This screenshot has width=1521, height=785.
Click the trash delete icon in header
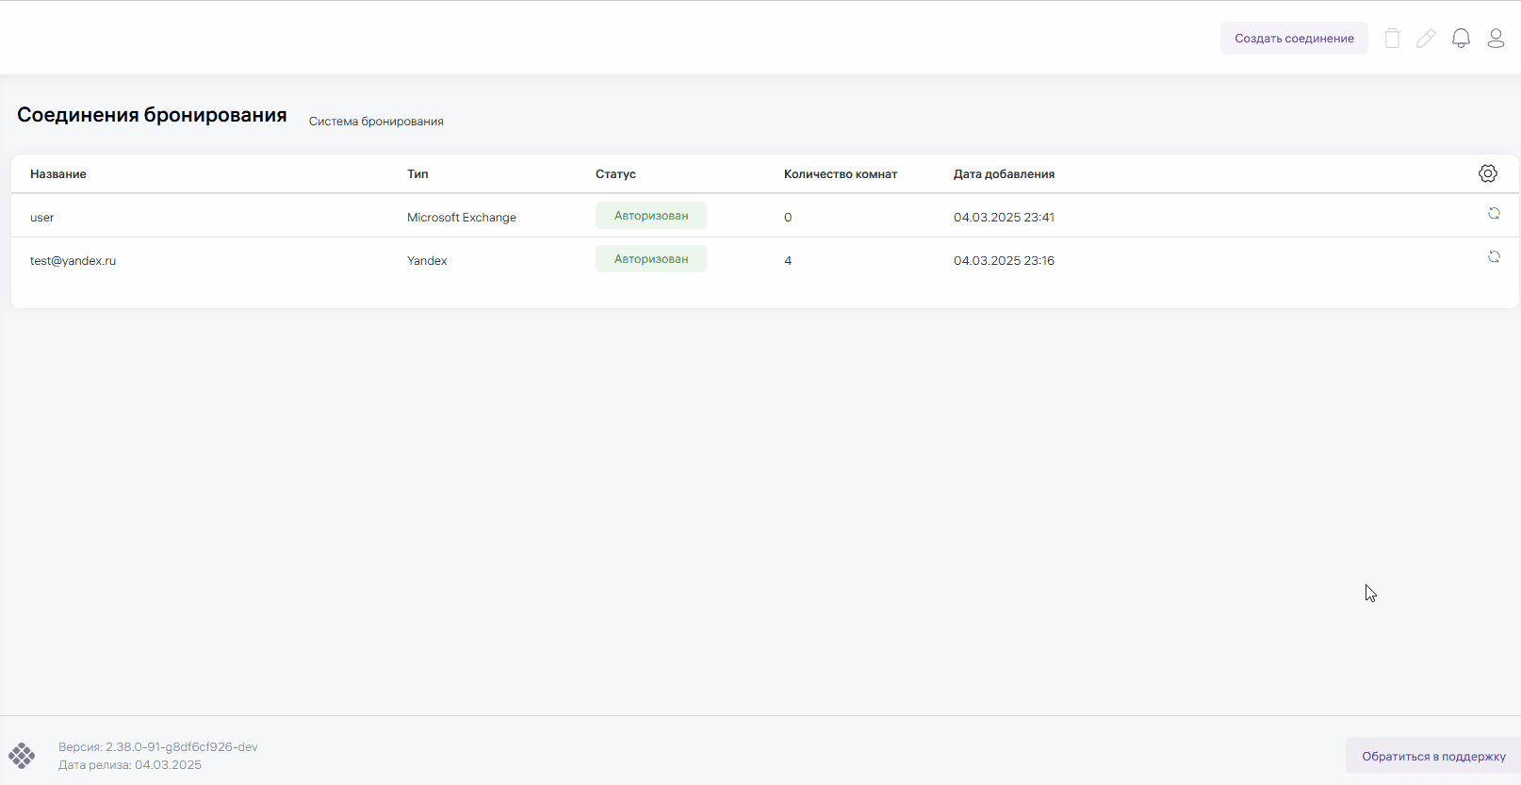coord(1392,39)
